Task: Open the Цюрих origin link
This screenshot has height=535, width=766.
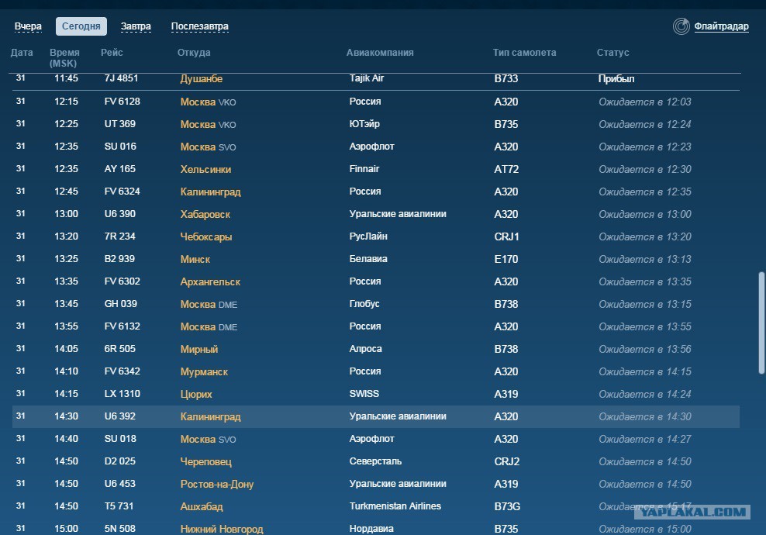Action: 196,395
